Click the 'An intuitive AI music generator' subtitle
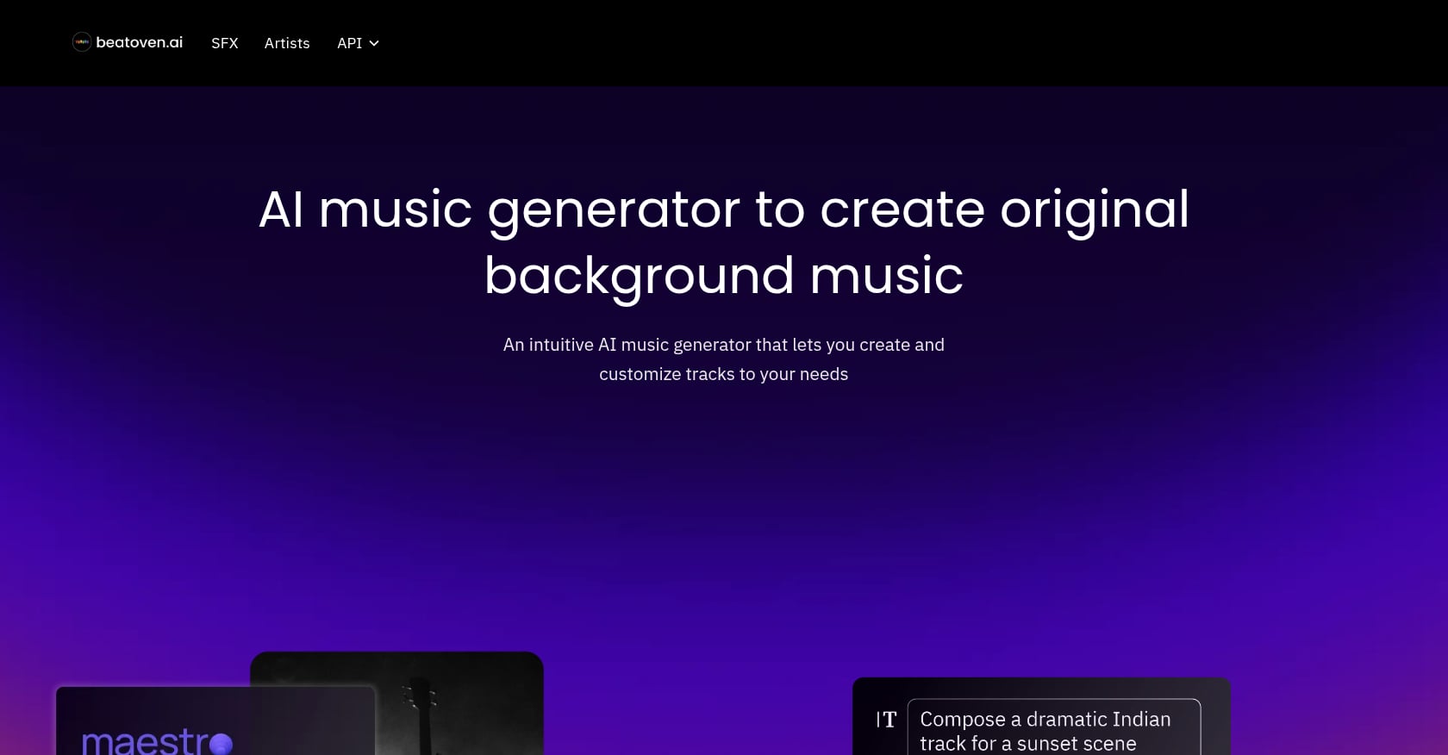The width and height of the screenshot is (1448, 755). [724, 345]
